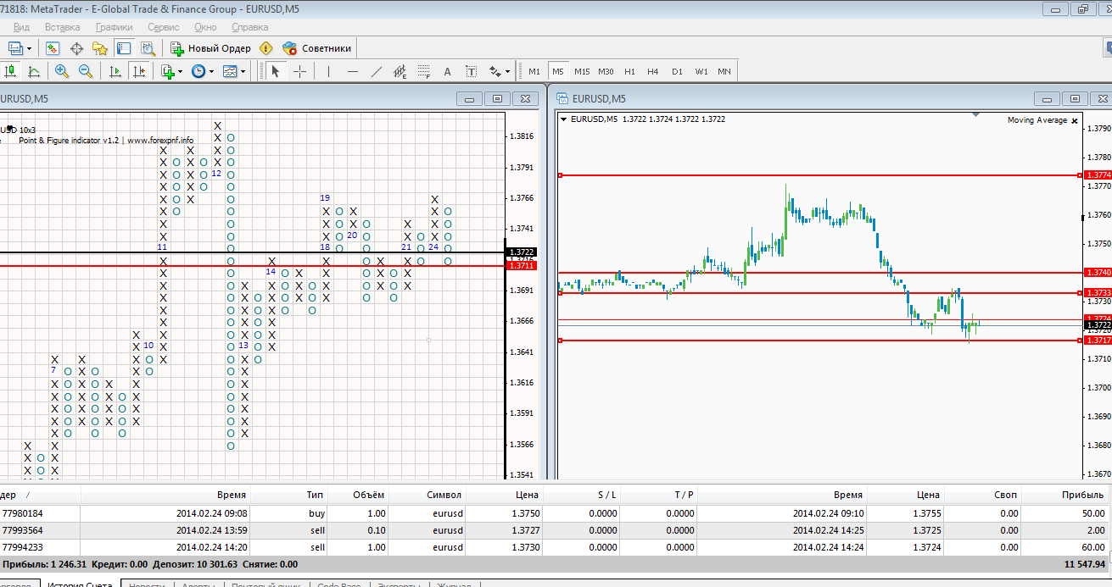The image size is (1112, 587).
Task: Switch to D1 timeframe
Action: [x=677, y=71]
